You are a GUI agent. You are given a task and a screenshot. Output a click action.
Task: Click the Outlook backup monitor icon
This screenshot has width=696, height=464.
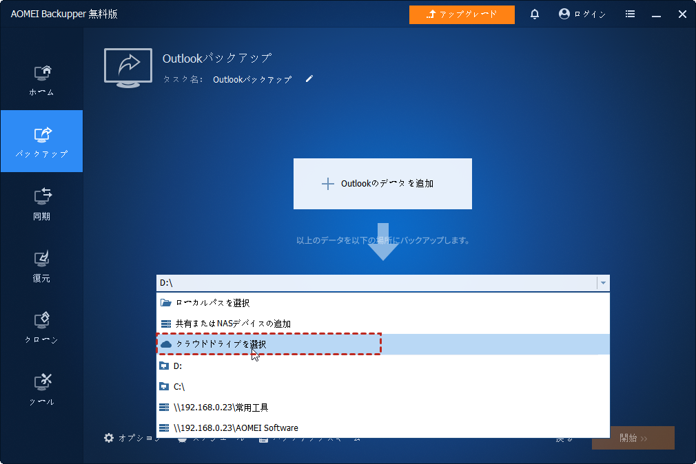click(128, 68)
